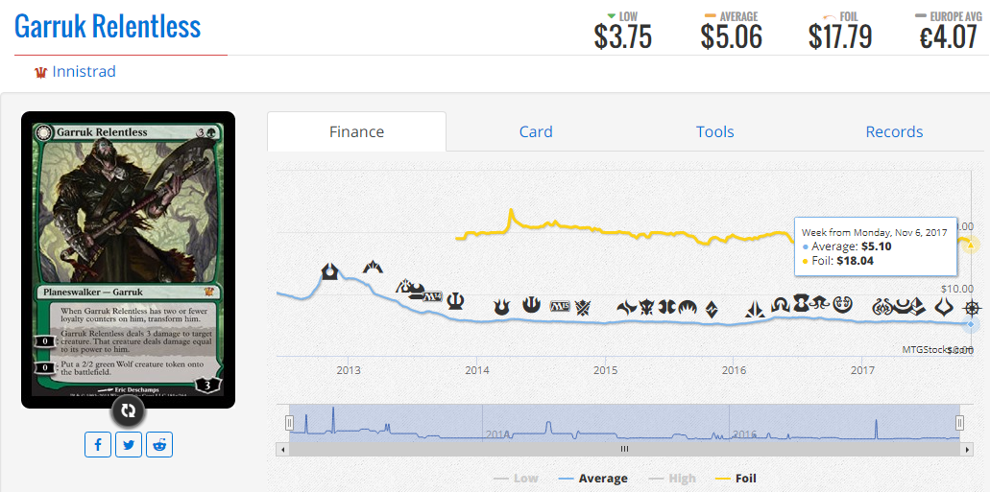
Task: Click the Eternal Masters hourglass marker
Action: [801, 303]
